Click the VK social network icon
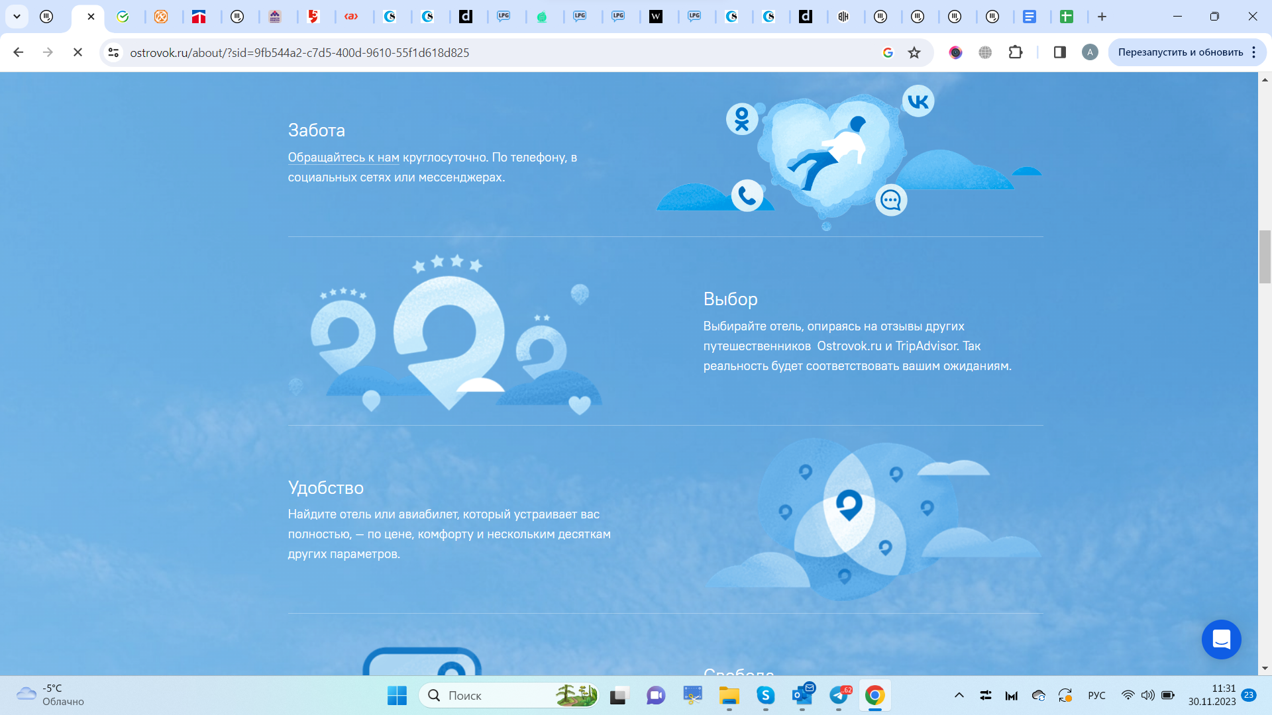The image size is (1272, 715). (x=918, y=101)
